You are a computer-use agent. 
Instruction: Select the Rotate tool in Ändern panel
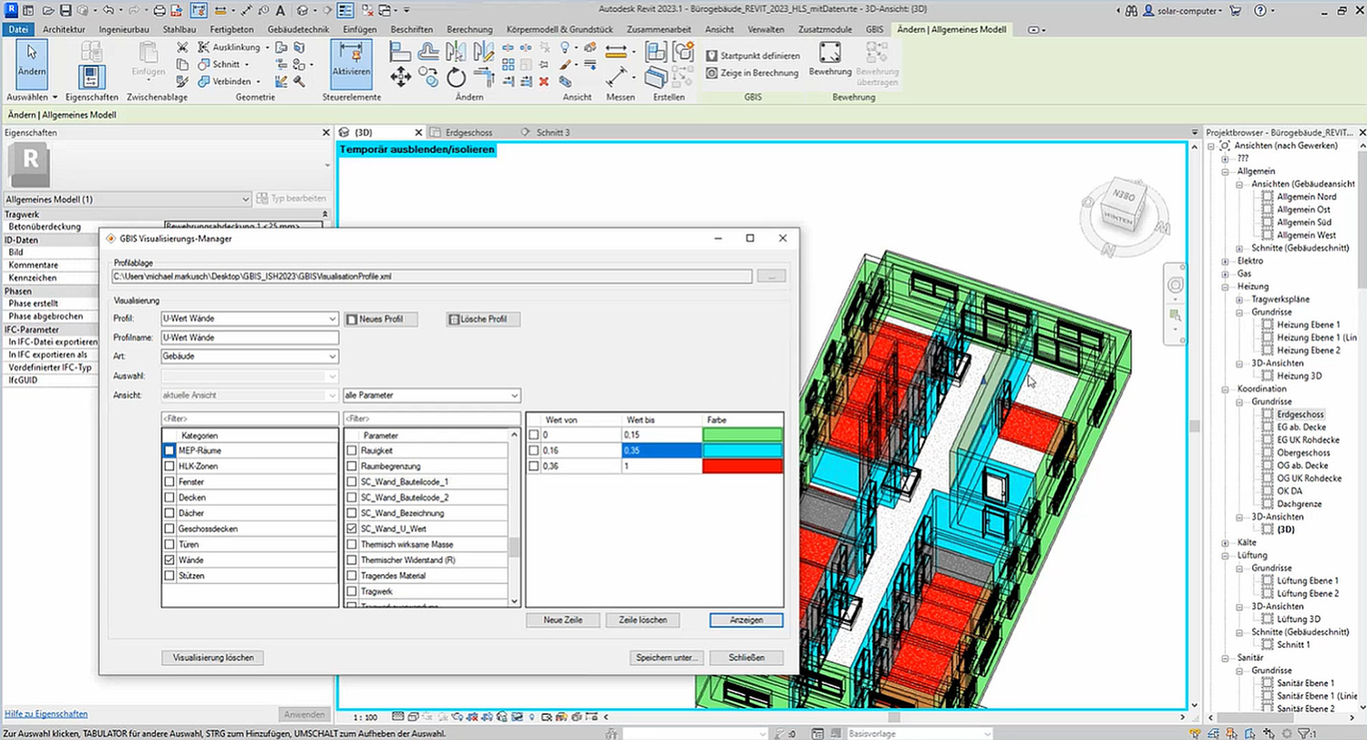tap(457, 79)
